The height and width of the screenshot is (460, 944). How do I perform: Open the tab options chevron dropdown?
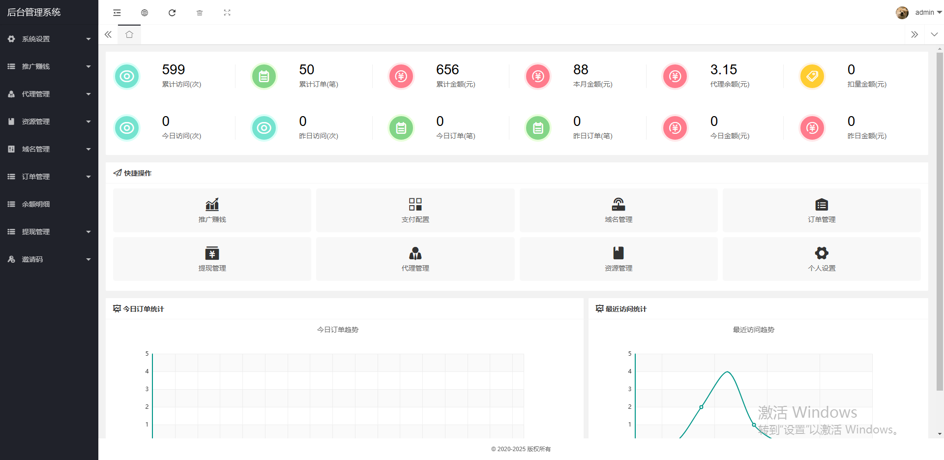(x=934, y=34)
